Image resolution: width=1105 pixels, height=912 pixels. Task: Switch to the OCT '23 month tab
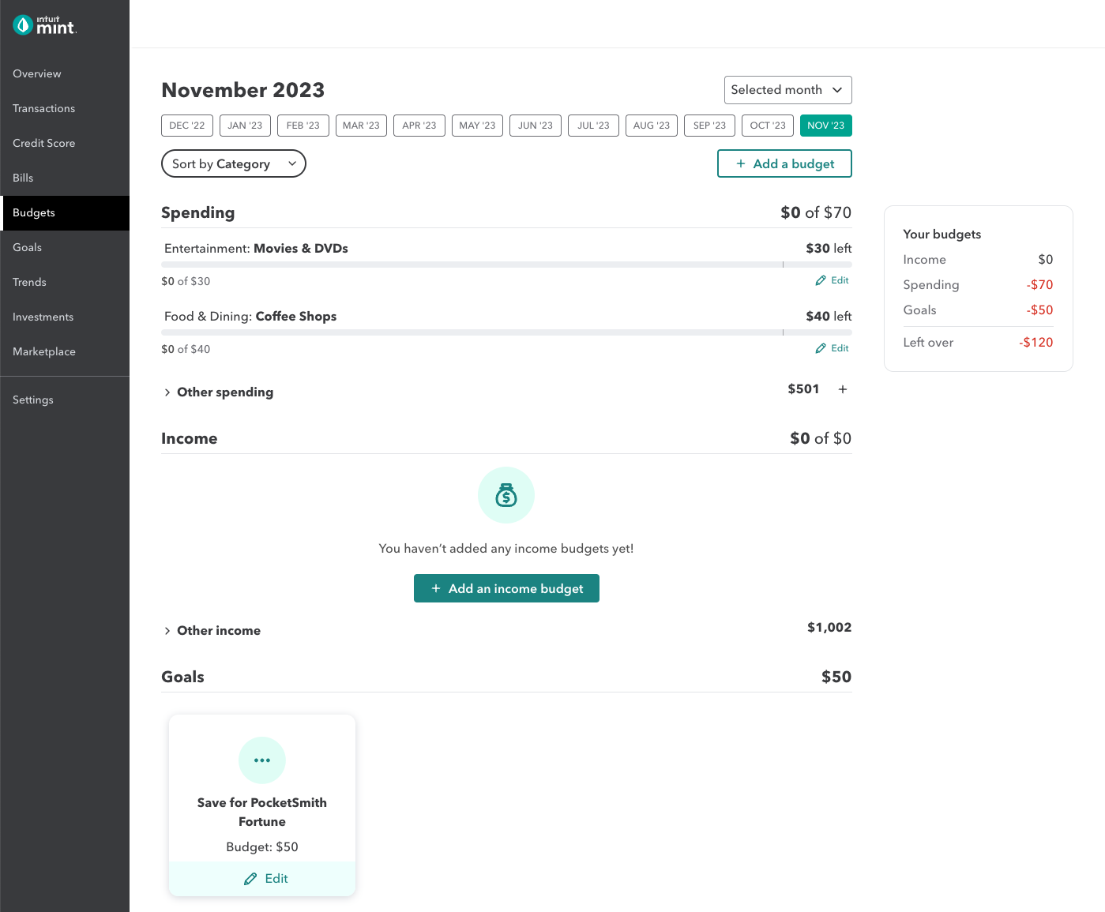(x=767, y=126)
